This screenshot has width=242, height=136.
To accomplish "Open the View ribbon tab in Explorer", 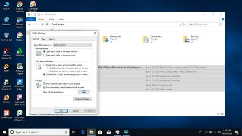I will pos(61,19).
